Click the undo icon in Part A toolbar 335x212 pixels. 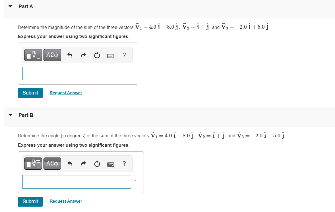pos(70,55)
